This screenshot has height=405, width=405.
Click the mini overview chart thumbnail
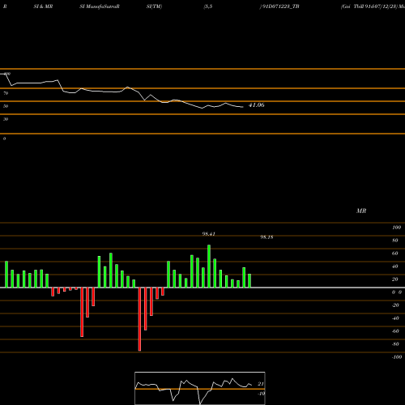[200, 388]
